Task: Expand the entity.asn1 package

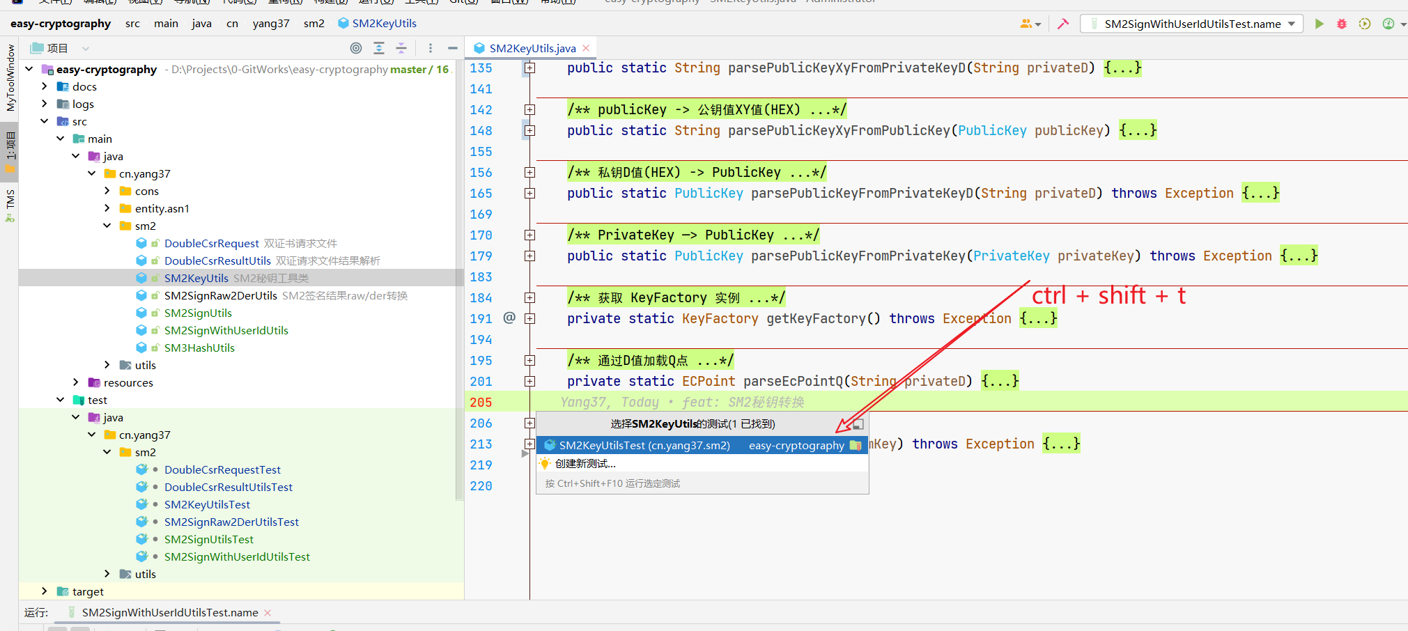Action: pos(107,208)
